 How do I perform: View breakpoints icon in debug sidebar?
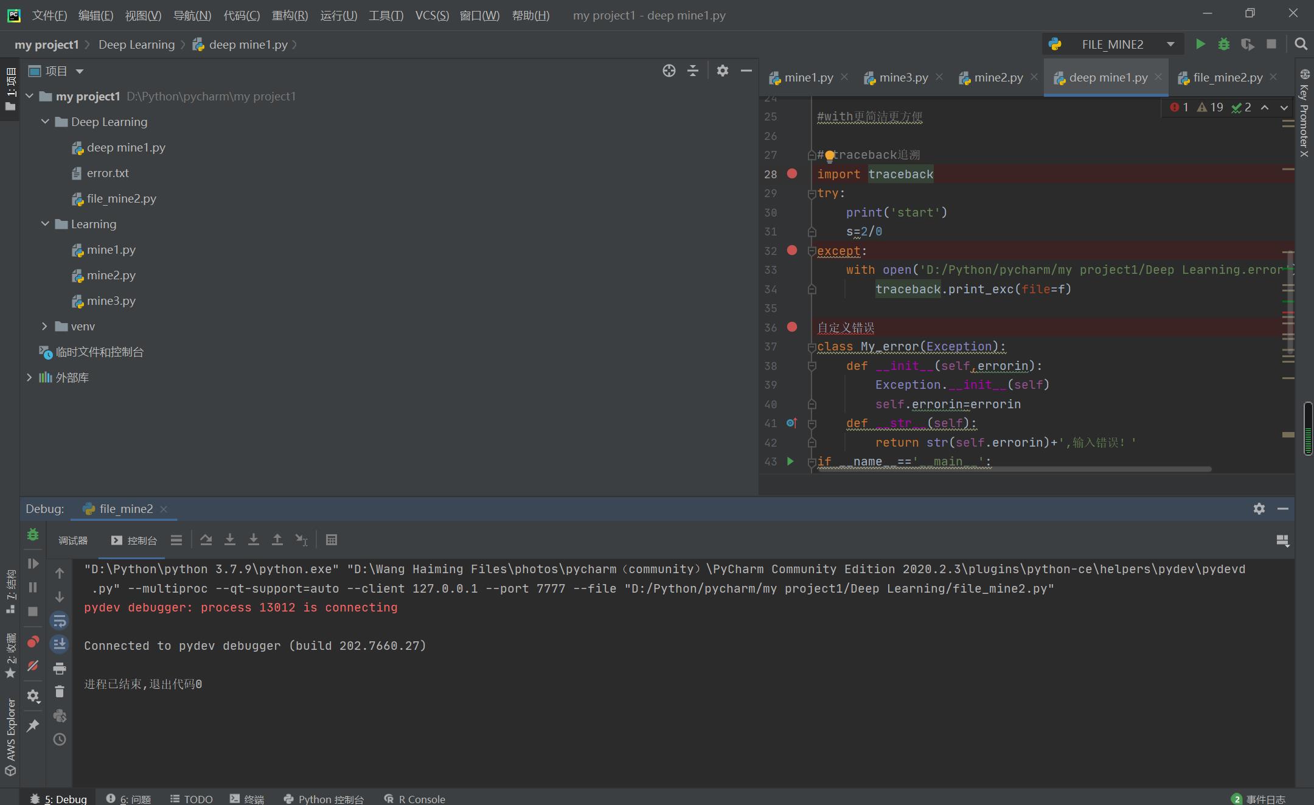pos(33,642)
